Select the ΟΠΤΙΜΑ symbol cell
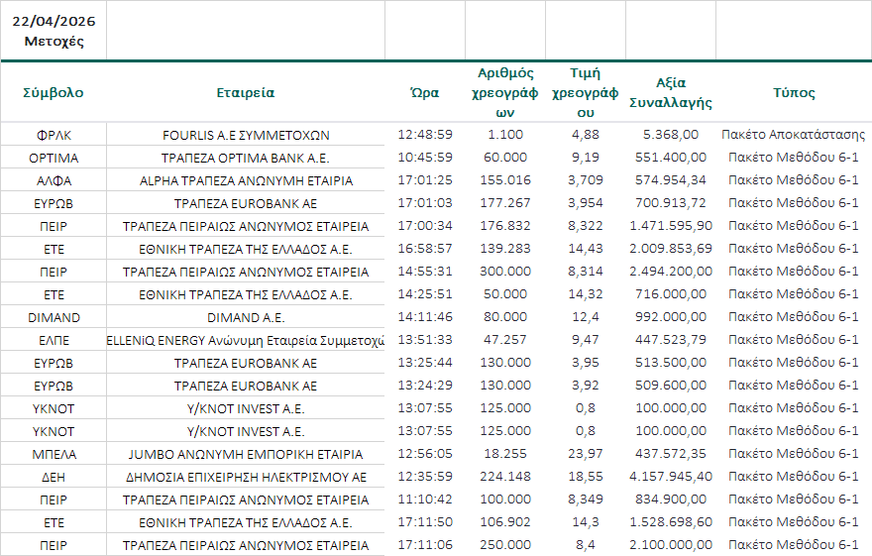872x556 pixels. point(54,158)
